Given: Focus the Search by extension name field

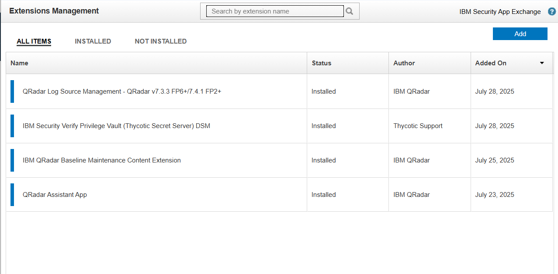Looking at the screenshot, I should pyautogui.click(x=275, y=11).
